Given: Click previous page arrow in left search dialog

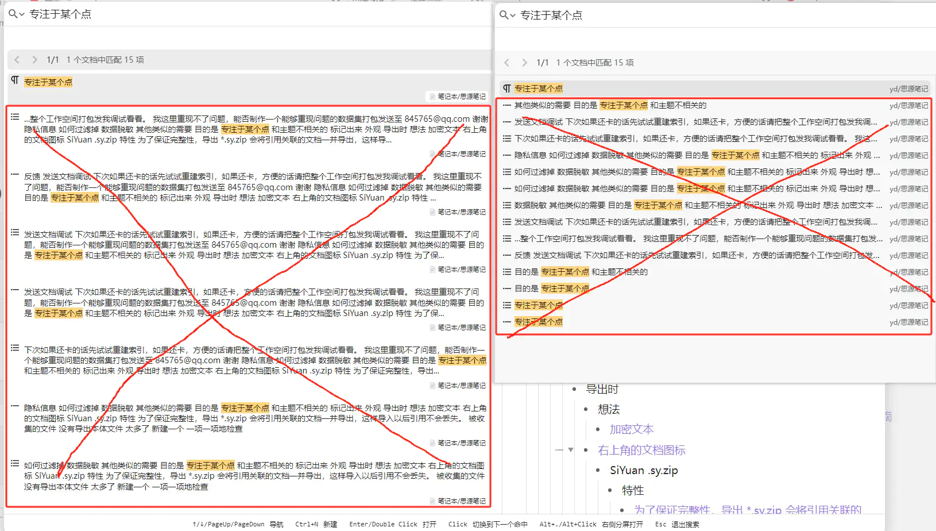Looking at the screenshot, I should point(17,60).
